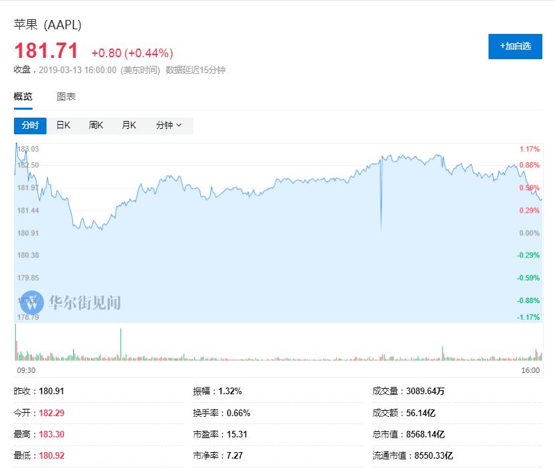
Task: Click the 流通市值 value 8550.33亿
Action: 433,455
